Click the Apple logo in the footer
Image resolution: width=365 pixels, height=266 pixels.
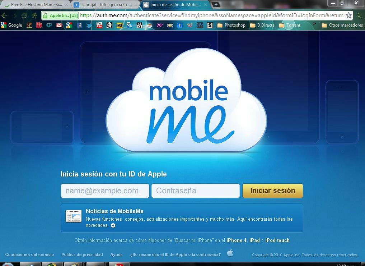230,253
